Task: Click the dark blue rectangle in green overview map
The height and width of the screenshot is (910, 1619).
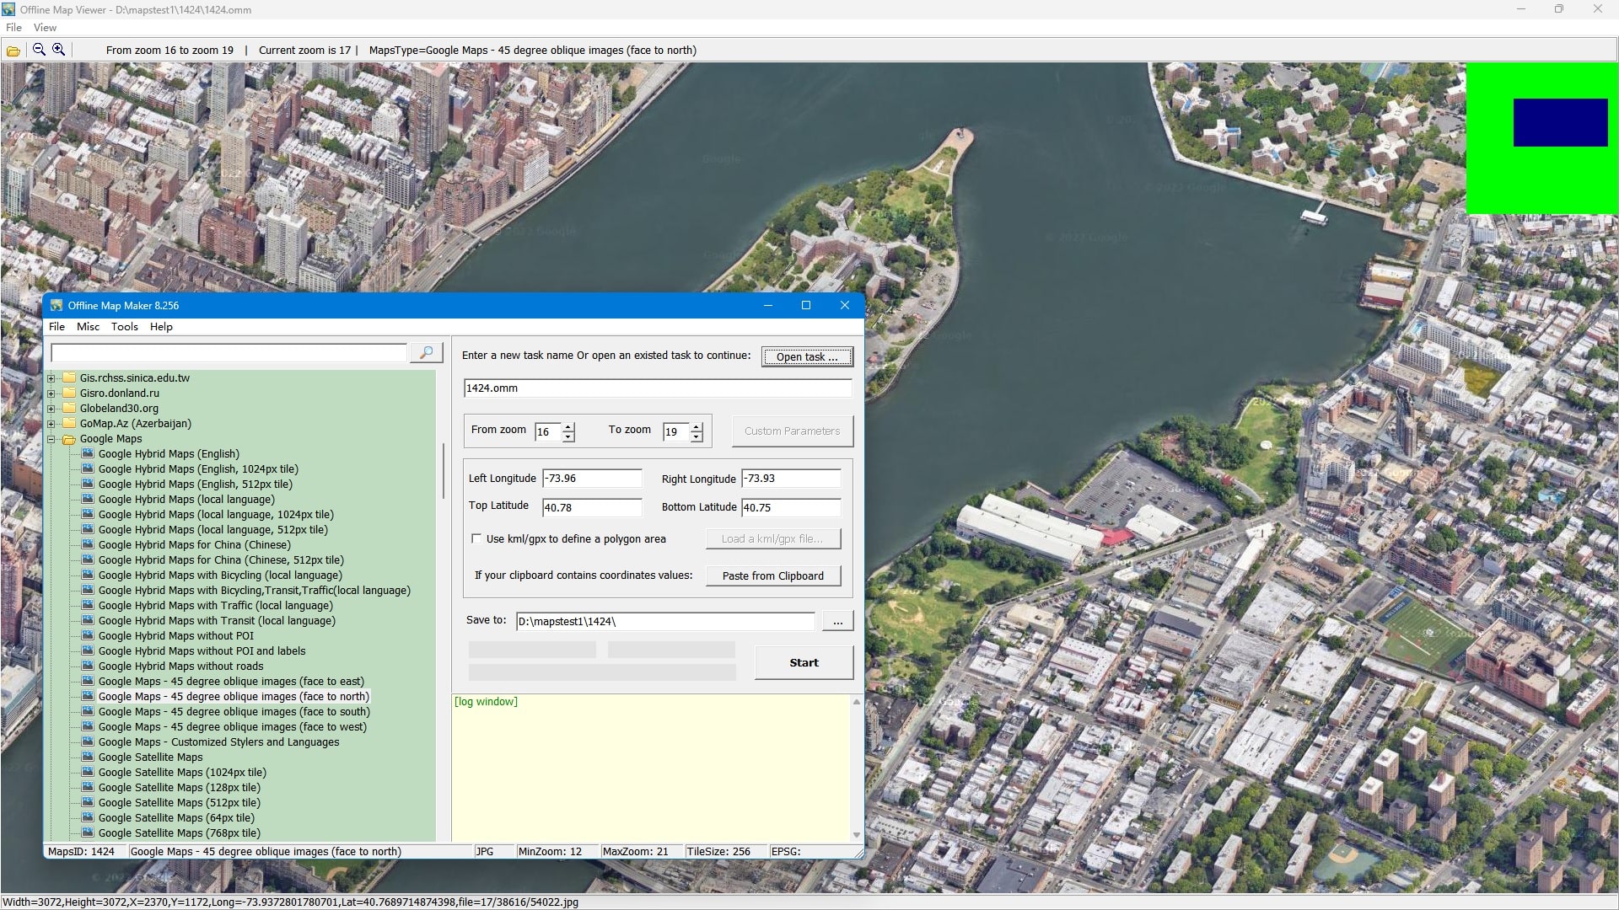Action: (1560, 123)
